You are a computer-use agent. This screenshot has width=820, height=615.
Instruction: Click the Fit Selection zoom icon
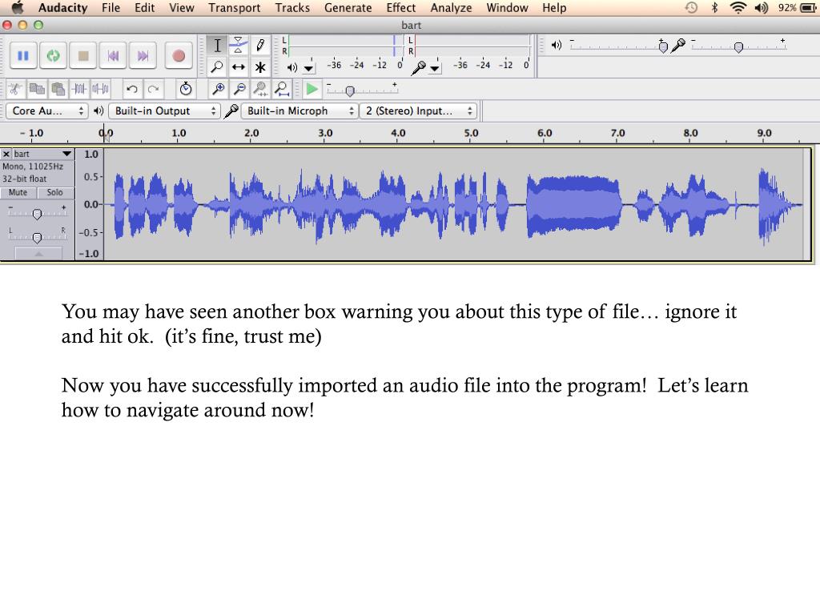coord(260,89)
